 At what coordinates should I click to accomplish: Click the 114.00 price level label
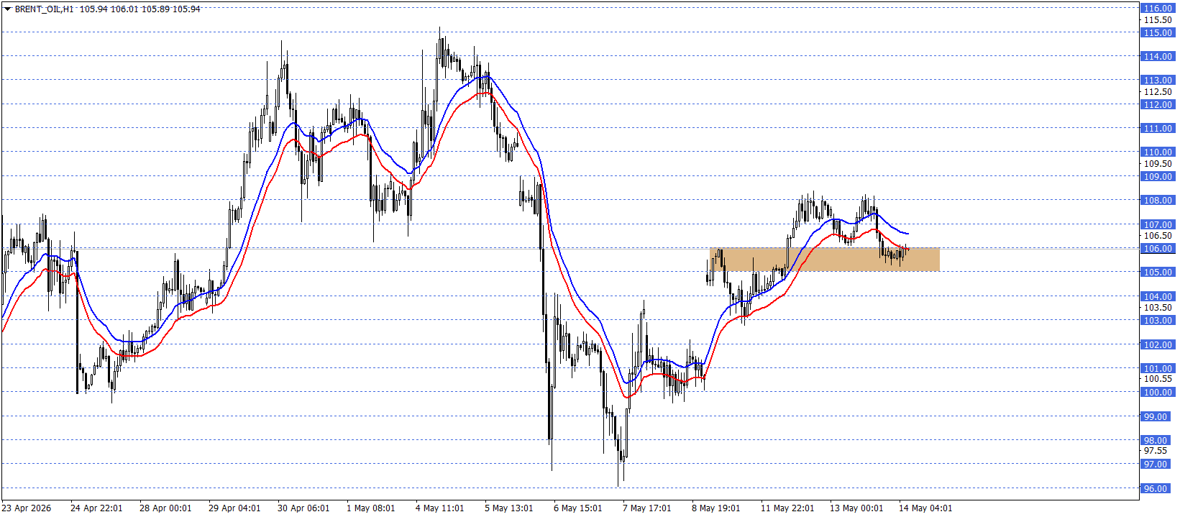tap(1158, 56)
